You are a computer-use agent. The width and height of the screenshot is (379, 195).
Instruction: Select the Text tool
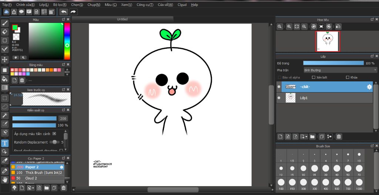pyautogui.click(x=4, y=143)
